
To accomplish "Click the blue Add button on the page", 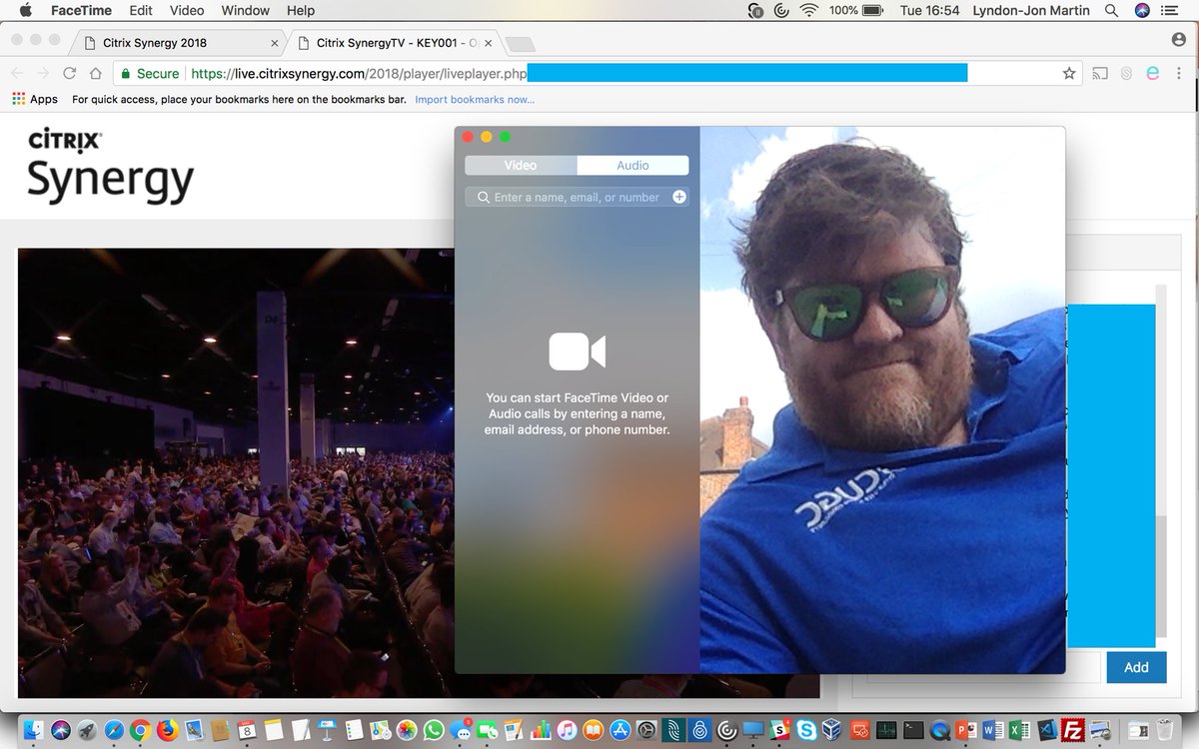I will tap(1136, 667).
